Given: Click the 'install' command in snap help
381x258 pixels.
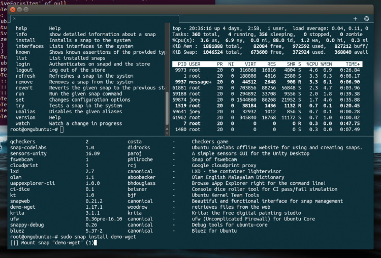Looking at the screenshot, I should [25, 40].
